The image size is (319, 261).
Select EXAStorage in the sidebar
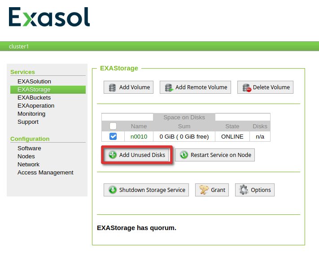click(x=48, y=89)
